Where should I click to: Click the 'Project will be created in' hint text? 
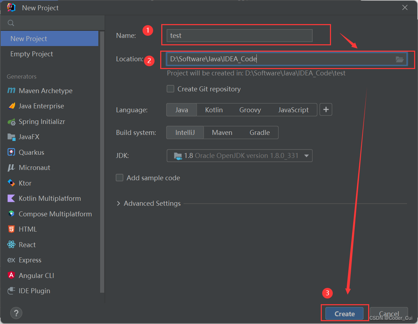256,73
